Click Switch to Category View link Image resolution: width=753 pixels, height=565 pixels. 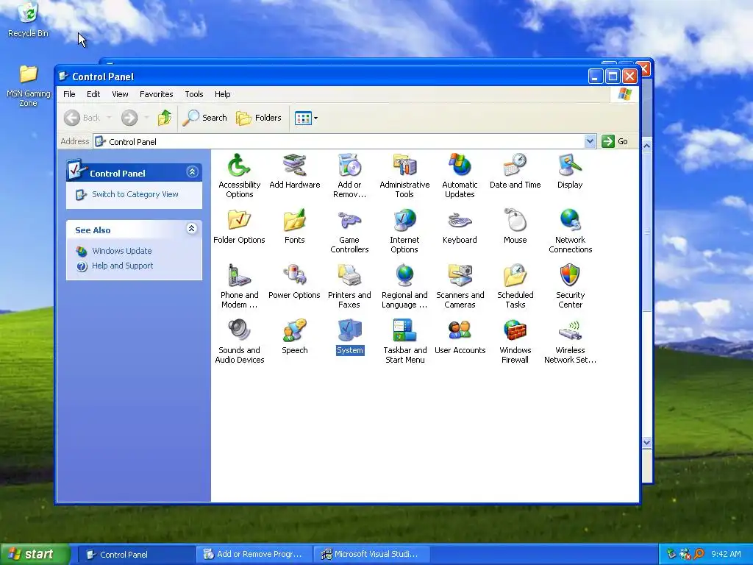point(135,194)
